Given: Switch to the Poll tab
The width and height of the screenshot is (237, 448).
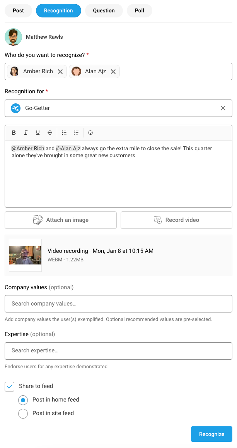Looking at the screenshot, I should pyautogui.click(x=139, y=10).
